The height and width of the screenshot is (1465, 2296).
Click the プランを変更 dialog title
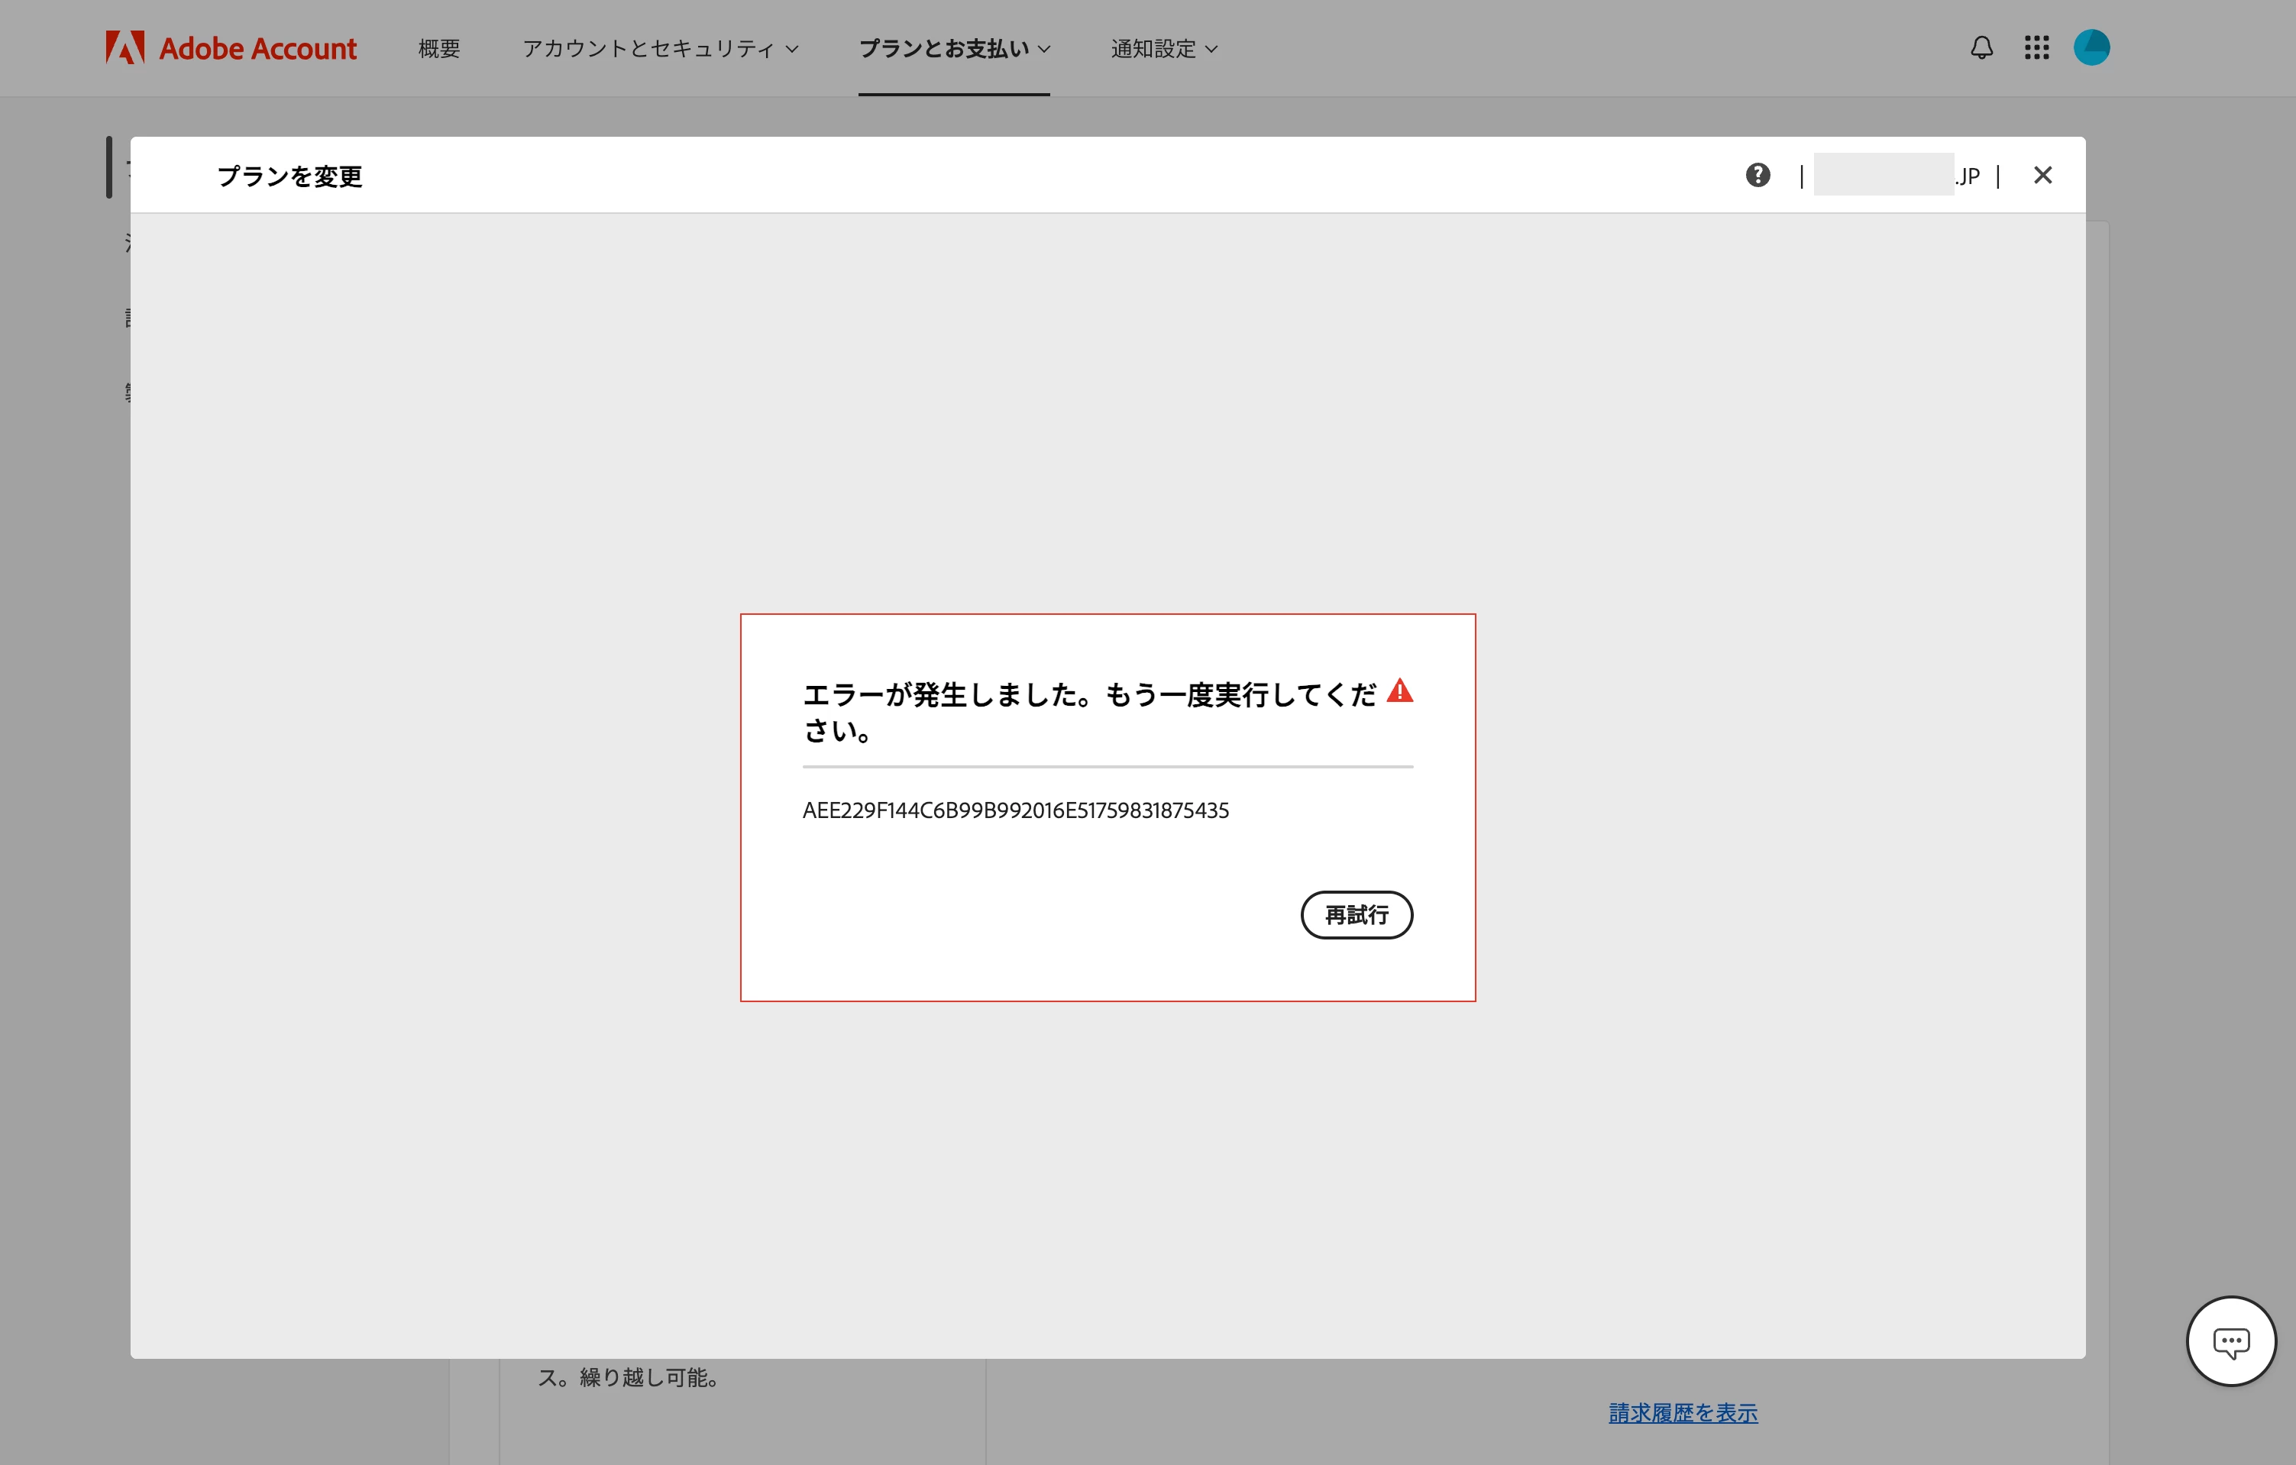tap(289, 176)
